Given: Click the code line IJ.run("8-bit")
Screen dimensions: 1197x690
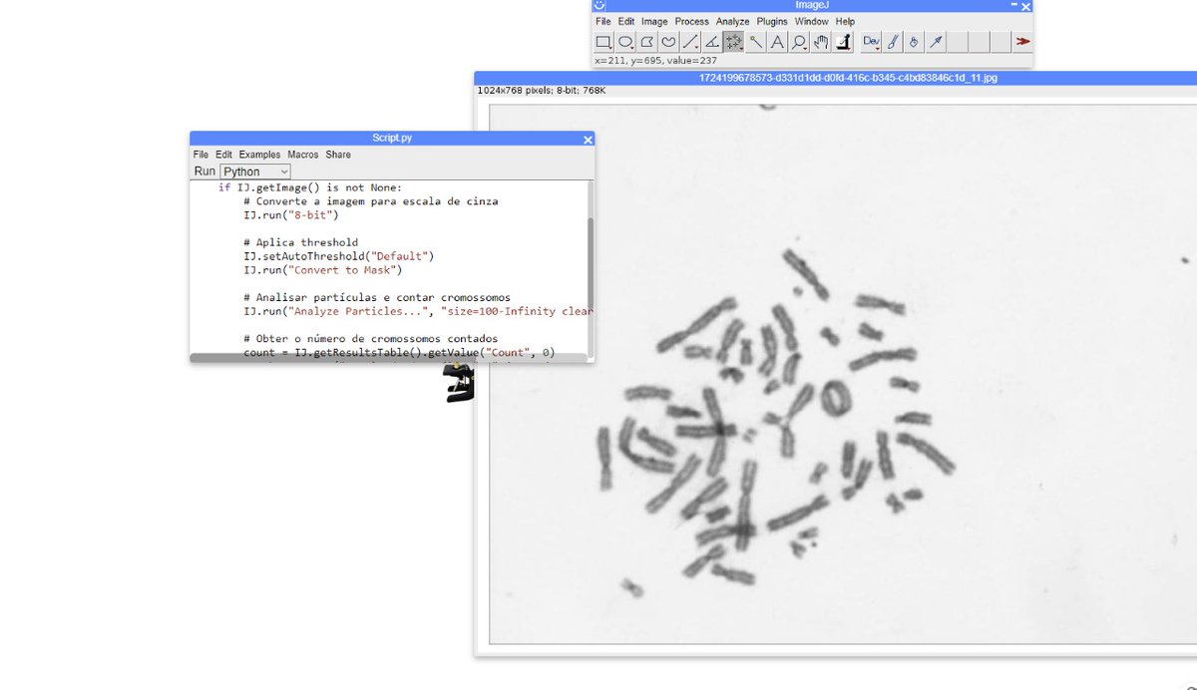Looking at the screenshot, I should click(291, 214).
